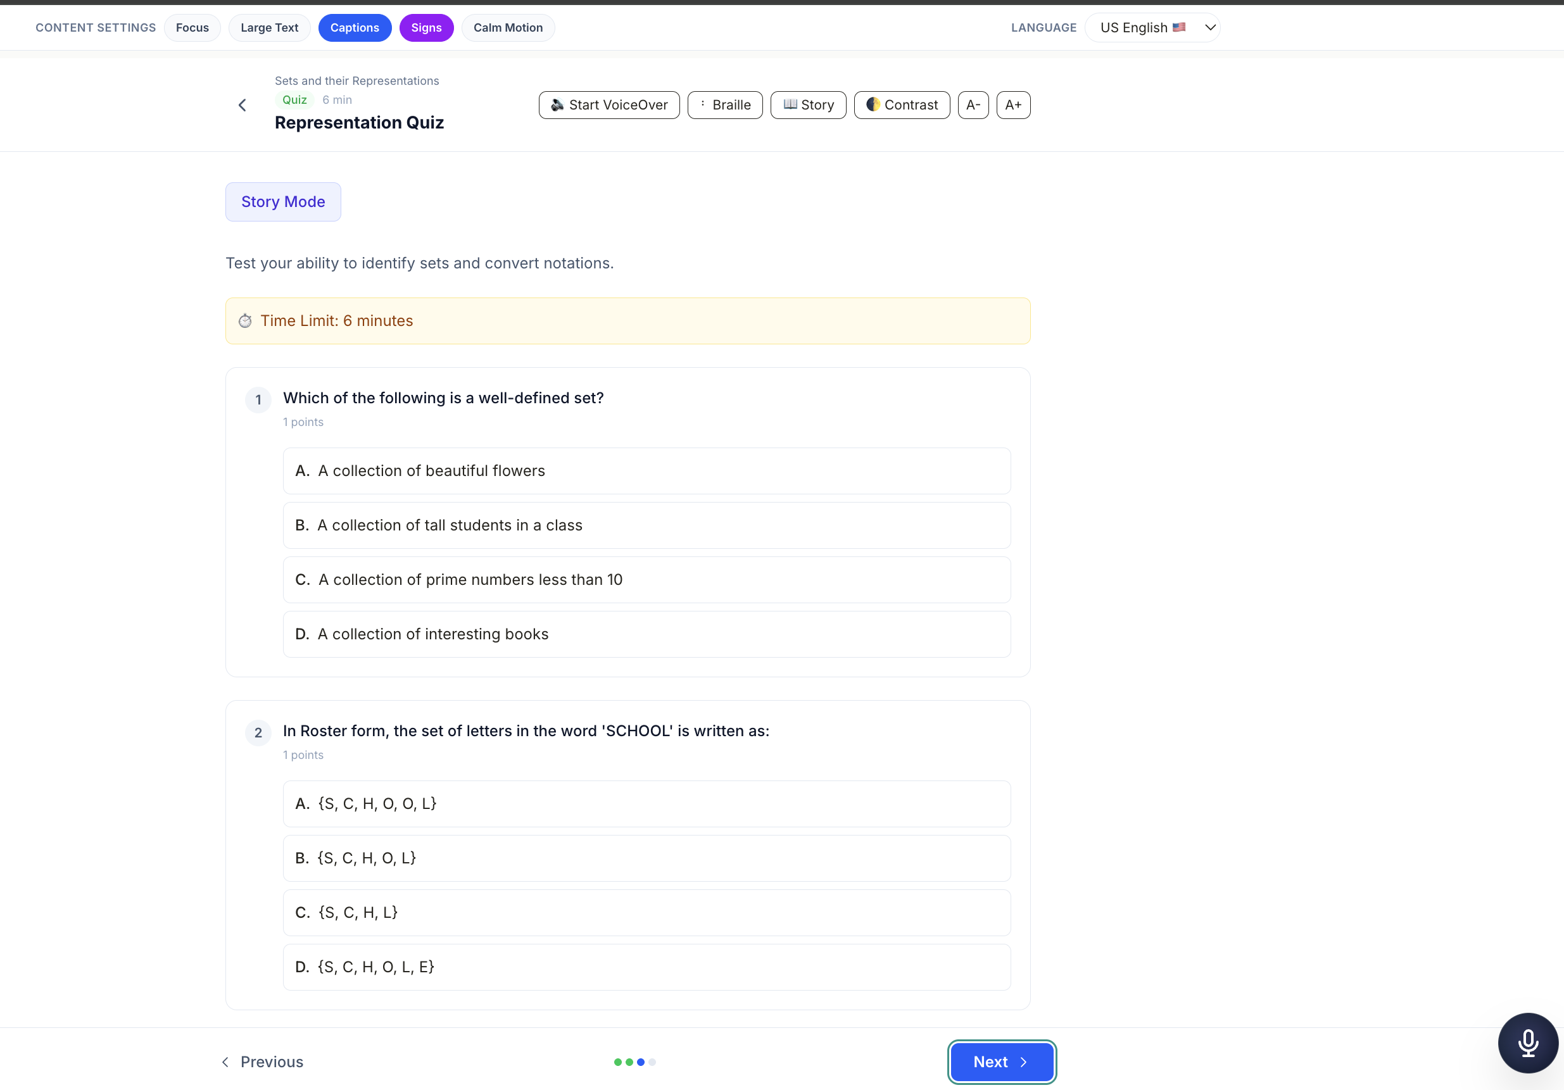
Task: Go to the Previous page
Action: [263, 1062]
